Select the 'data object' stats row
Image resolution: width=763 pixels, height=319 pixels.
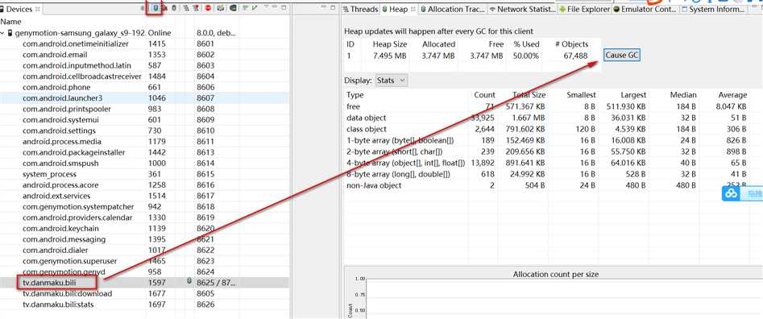tap(546, 118)
